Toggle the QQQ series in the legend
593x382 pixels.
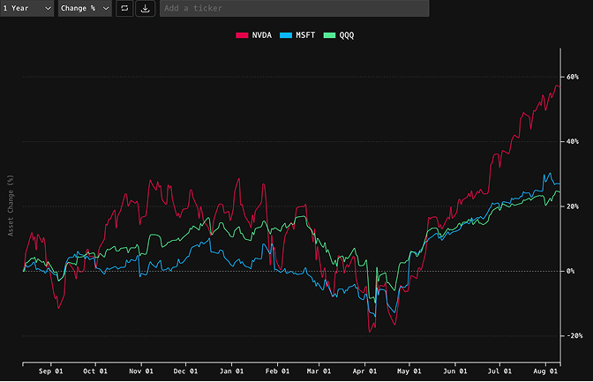pos(339,35)
